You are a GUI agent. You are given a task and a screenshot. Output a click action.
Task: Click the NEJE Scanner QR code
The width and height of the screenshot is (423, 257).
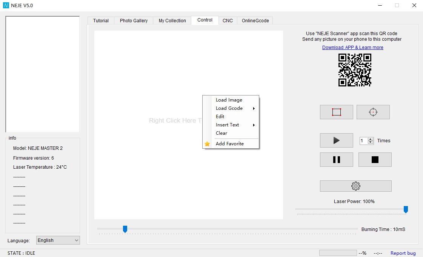pyautogui.click(x=355, y=70)
